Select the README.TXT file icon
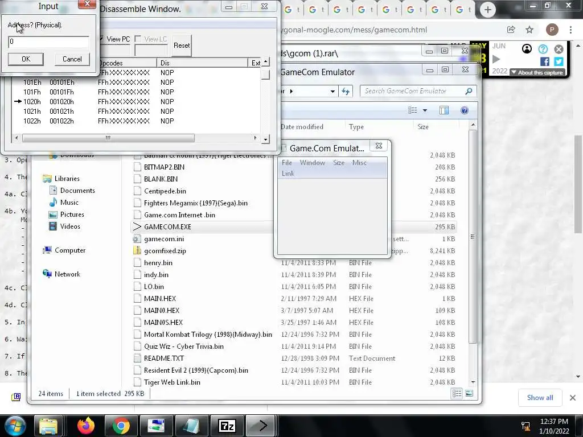This screenshot has width=583, height=437. [137, 358]
